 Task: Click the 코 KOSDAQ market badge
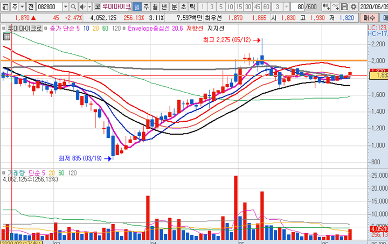pos(97,6)
